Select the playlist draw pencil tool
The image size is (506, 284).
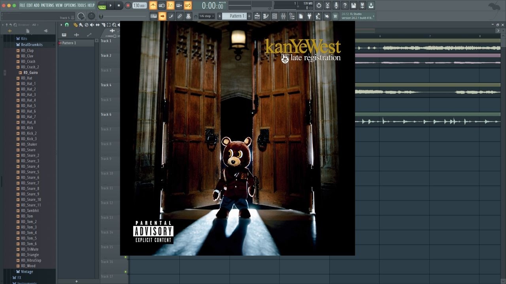[x=76, y=25]
